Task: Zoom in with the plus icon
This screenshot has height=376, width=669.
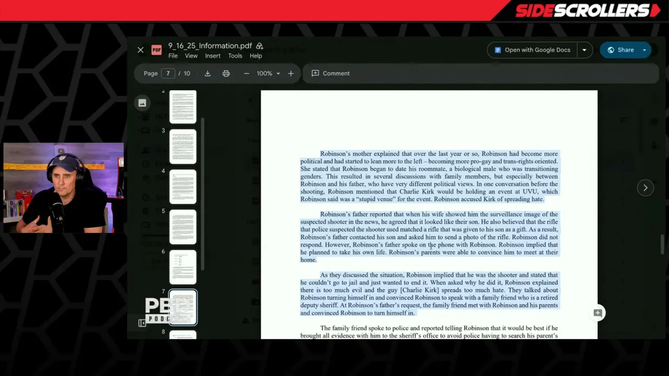Action: (x=291, y=74)
